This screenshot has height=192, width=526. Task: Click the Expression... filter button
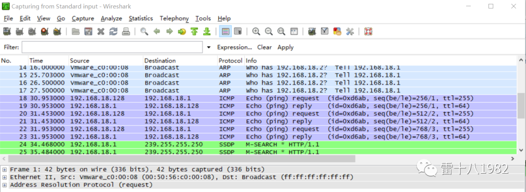[234, 48]
